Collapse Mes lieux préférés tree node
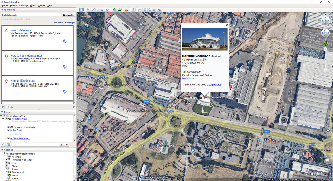Image resolution: width=333 pixels, height=181 pixels. (x=1, y=116)
